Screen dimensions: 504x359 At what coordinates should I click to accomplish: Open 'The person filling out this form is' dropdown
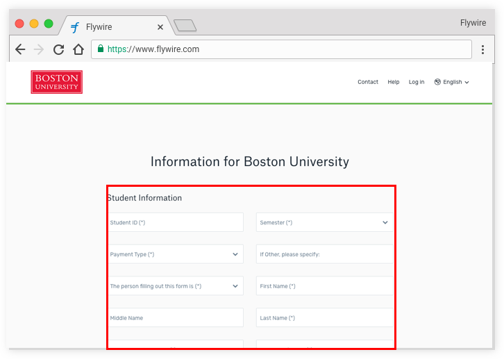[x=176, y=285]
